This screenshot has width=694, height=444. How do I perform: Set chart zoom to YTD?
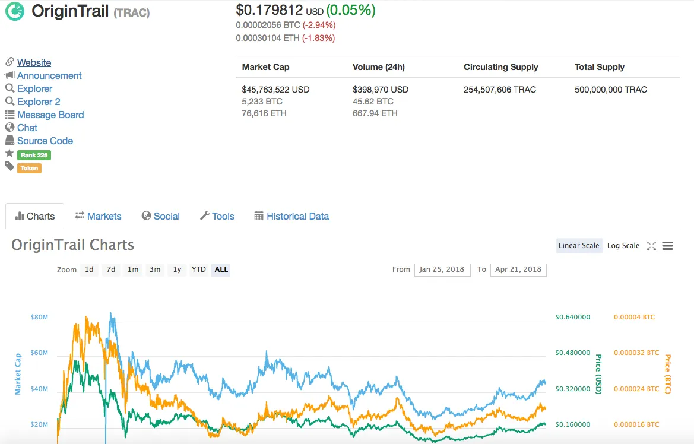point(199,269)
